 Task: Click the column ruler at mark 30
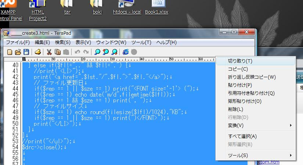click(x=112, y=59)
